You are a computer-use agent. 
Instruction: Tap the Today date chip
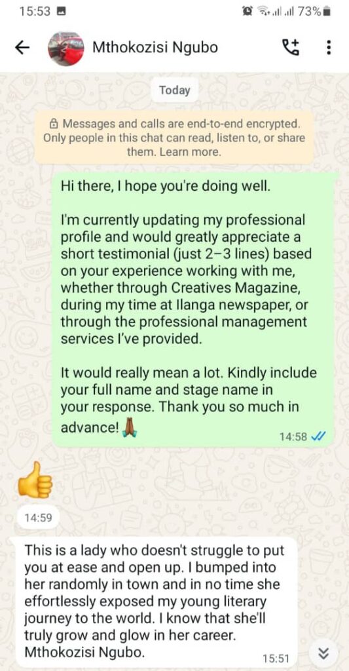tap(174, 90)
